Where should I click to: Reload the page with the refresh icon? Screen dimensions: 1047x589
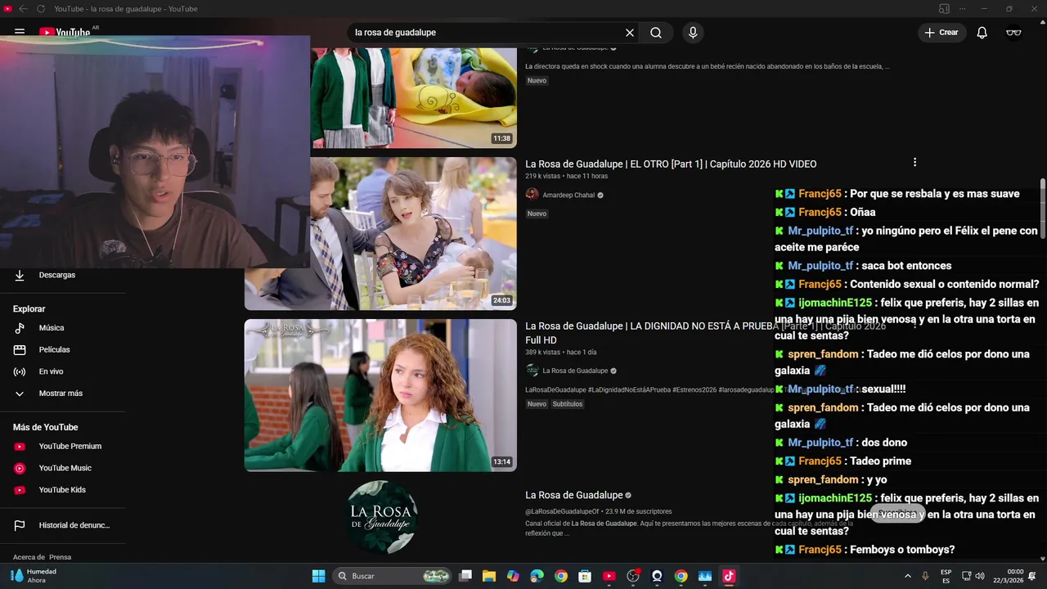[41, 9]
